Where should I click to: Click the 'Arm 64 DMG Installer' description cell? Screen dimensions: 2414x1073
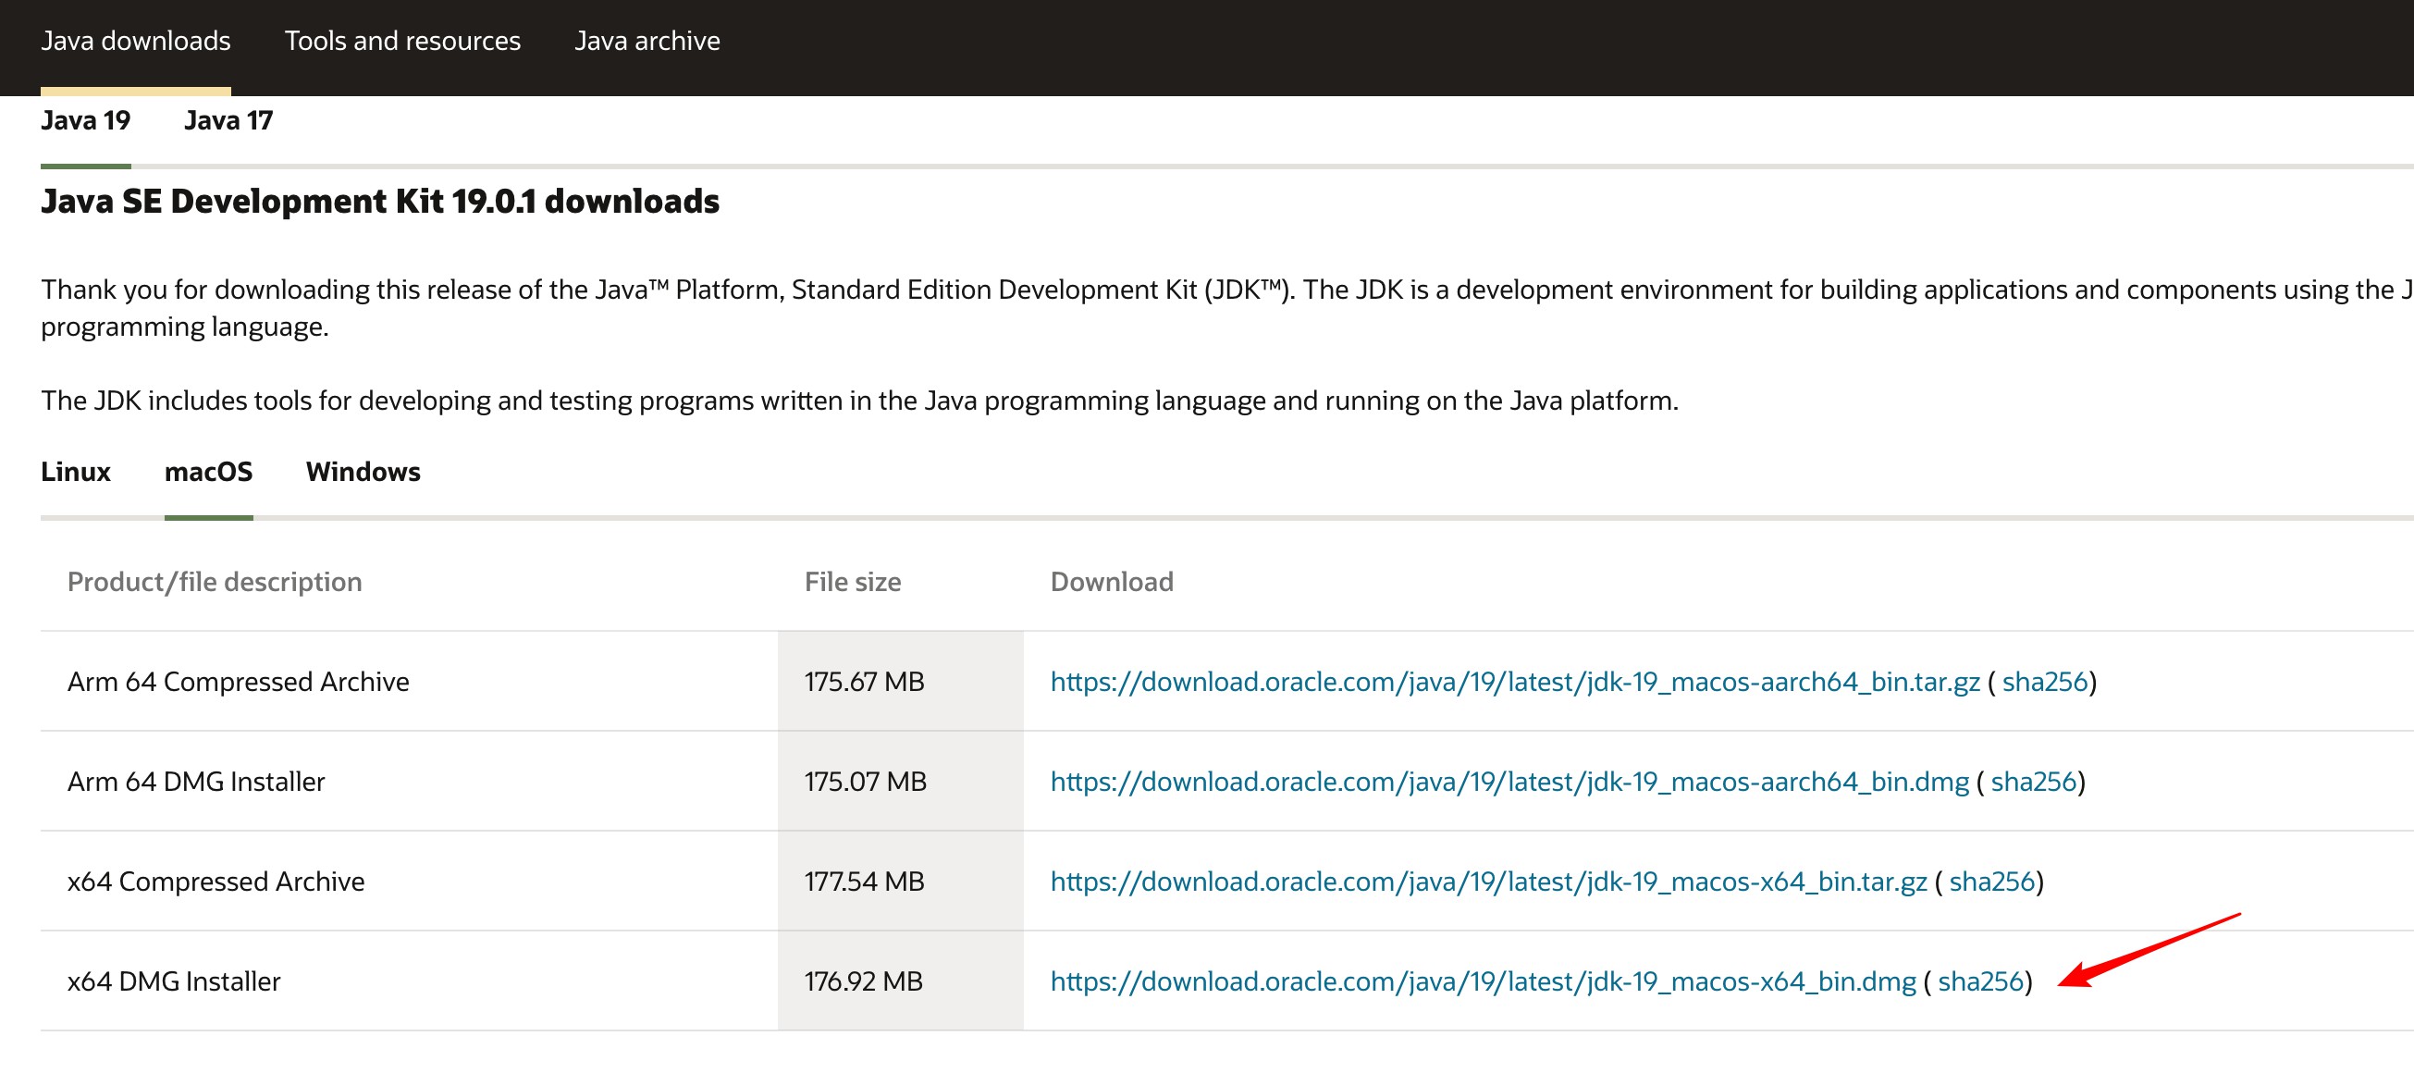409,783
